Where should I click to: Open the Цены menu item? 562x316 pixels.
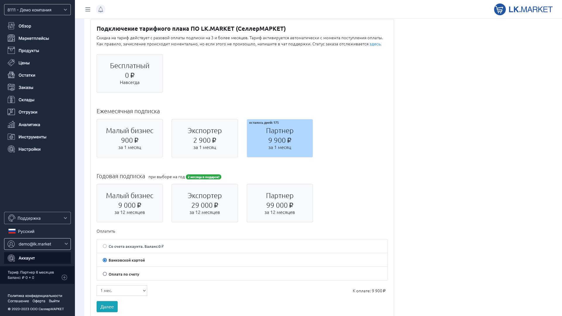24,63
